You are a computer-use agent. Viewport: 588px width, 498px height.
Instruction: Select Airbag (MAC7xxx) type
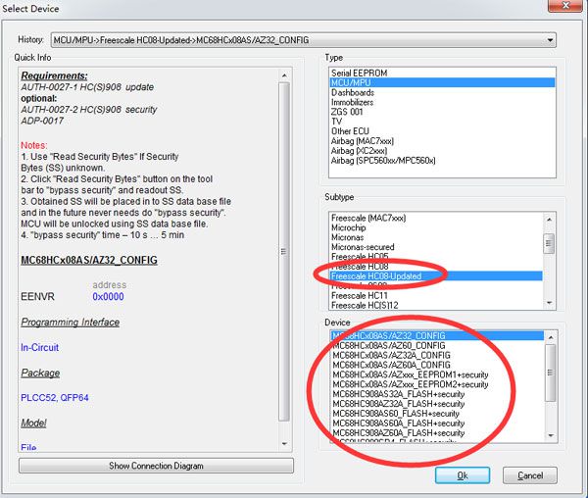(442, 141)
